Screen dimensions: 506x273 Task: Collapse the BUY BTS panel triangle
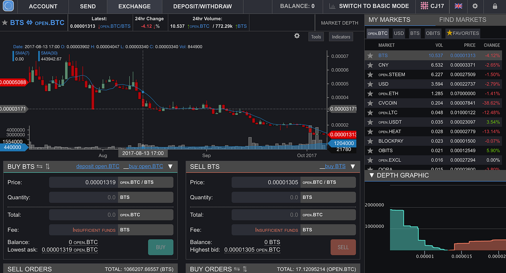coord(170,167)
